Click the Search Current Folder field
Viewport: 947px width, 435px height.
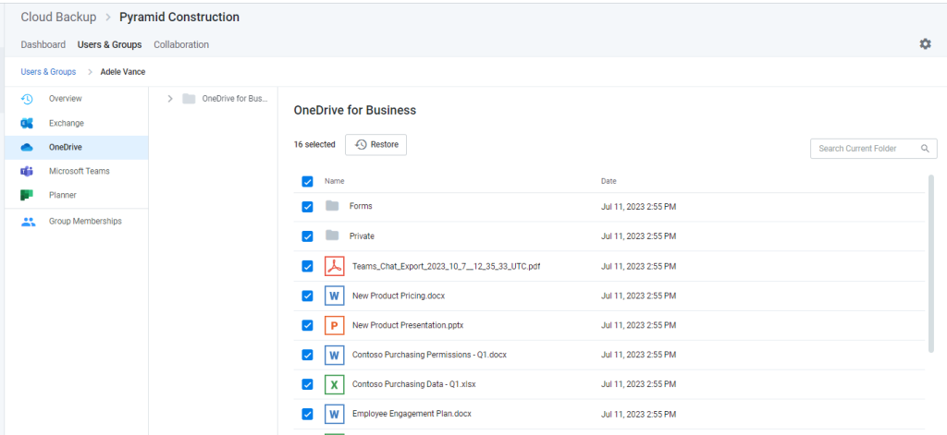coord(873,149)
